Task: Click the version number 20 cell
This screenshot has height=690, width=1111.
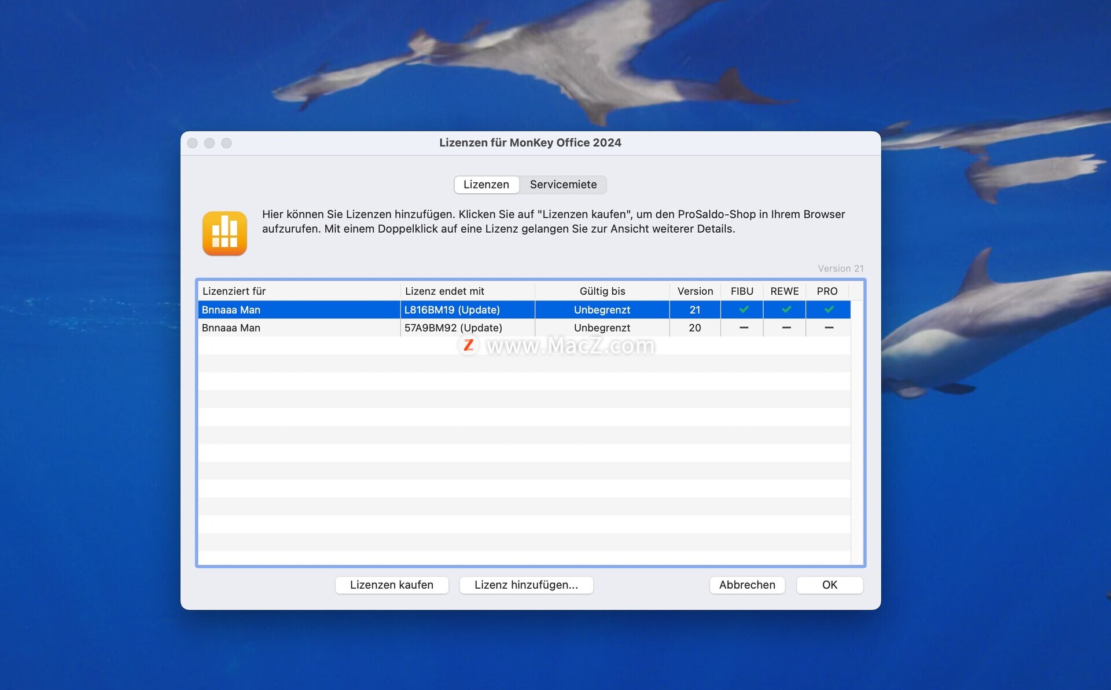Action: click(695, 328)
